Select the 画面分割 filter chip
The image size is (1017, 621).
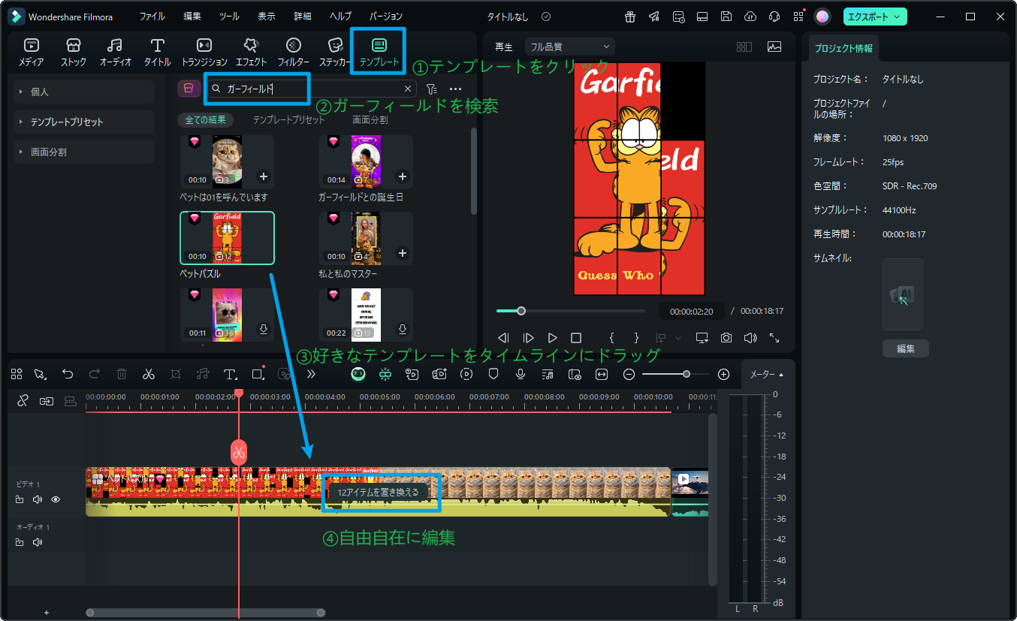370,120
